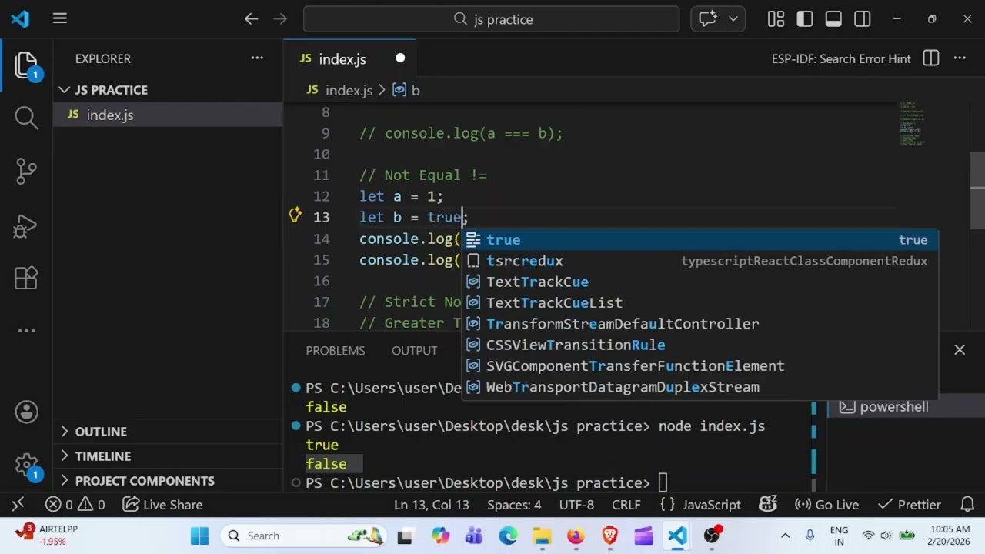
Task: Toggle the primary sidebar visibility
Action: point(805,19)
